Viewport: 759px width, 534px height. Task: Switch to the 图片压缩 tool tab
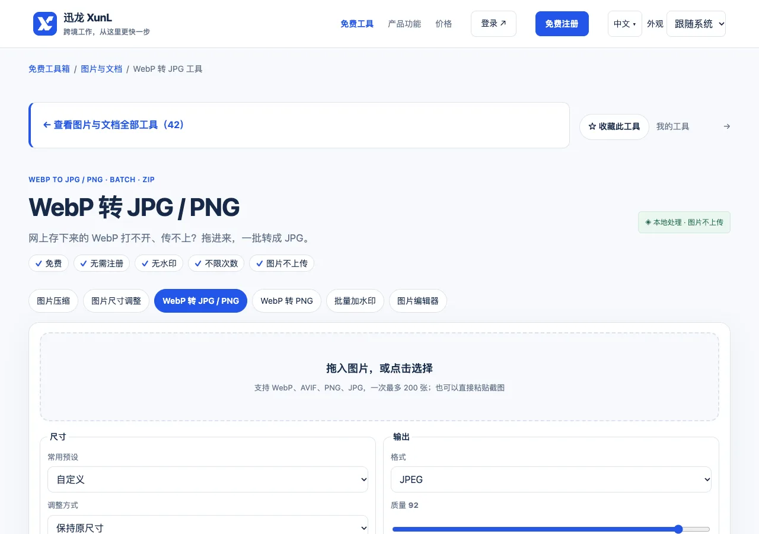[x=53, y=301]
